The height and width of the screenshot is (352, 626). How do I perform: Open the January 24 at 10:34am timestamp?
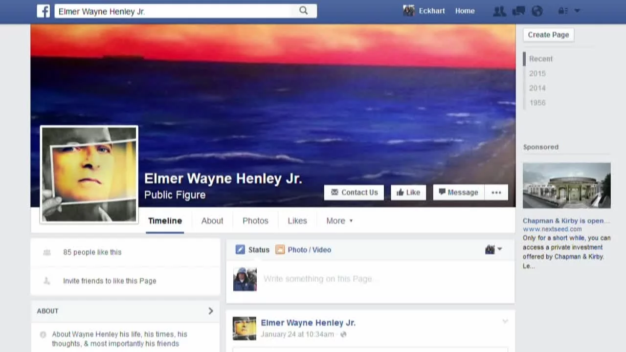[297, 334]
